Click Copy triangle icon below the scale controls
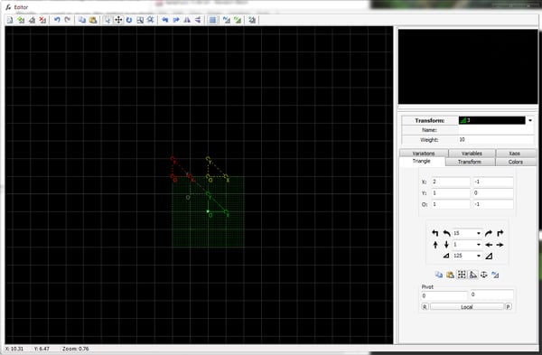The image size is (542, 355). (x=439, y=275)
